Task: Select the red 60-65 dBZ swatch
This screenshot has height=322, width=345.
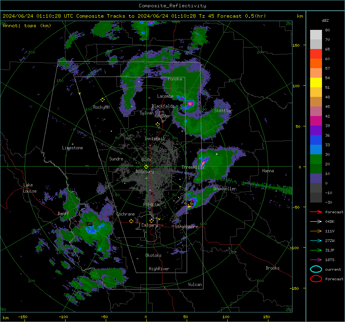Action: click(316, 54)
